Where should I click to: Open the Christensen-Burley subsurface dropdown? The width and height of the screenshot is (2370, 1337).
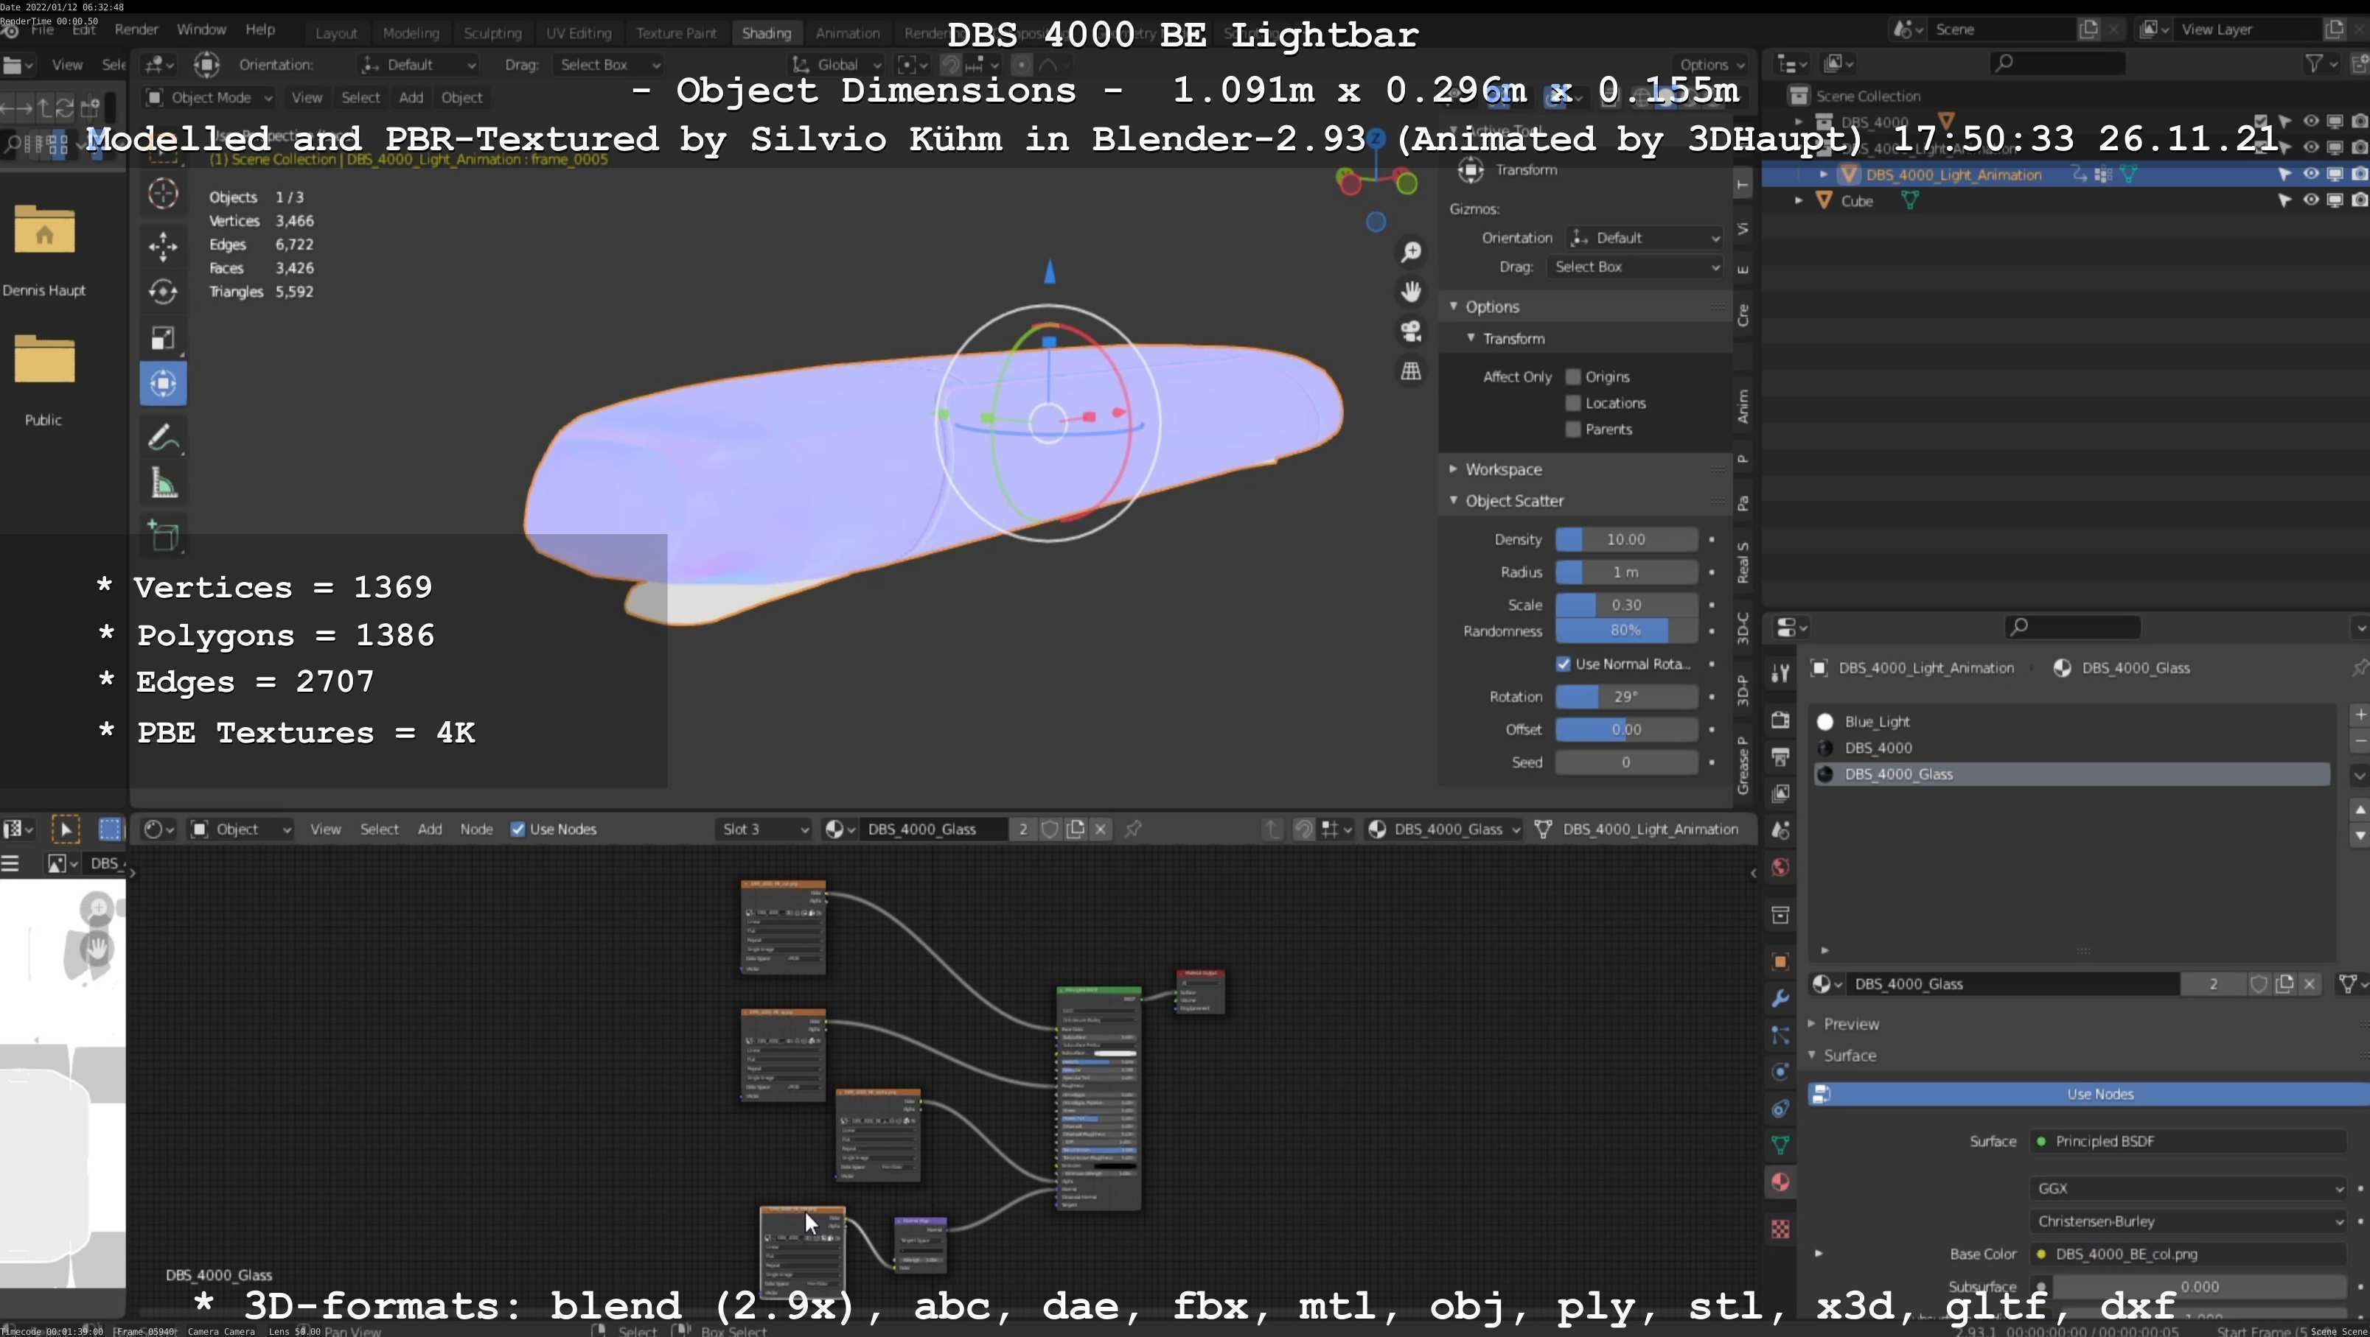pyautogui.click(x=2189, y=1222)
